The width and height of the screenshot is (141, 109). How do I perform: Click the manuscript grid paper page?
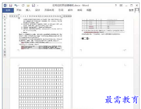pyautogui.click(x=41, y=88)
